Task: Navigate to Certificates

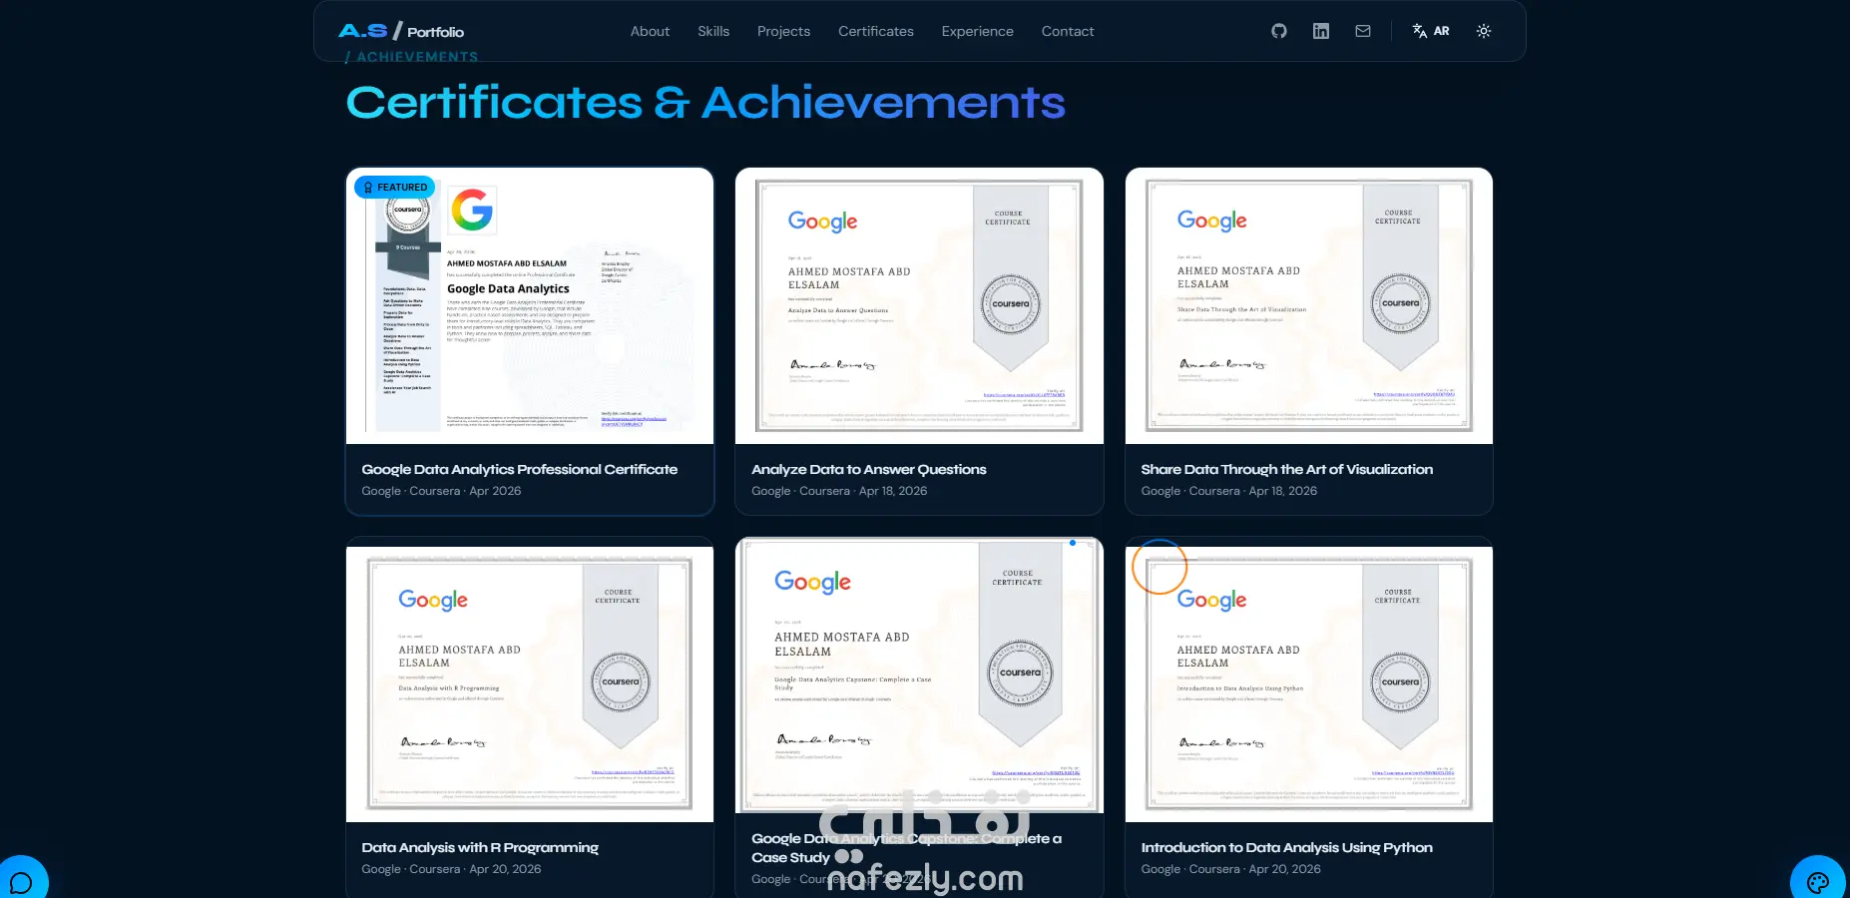Action: (x=876, y=31)
